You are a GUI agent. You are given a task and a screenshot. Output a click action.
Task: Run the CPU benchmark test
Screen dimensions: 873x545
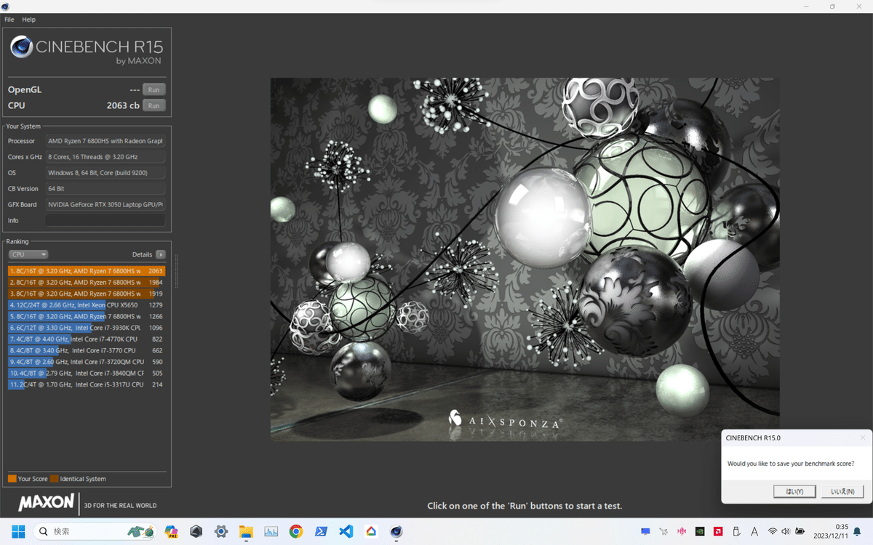[x=154, y=105]
